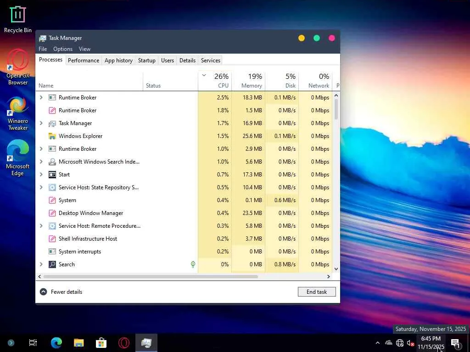Expand the Runtime Broker 1.0% row
The height and width of the screenshot is (352, 470).
[x=41, y=149]
